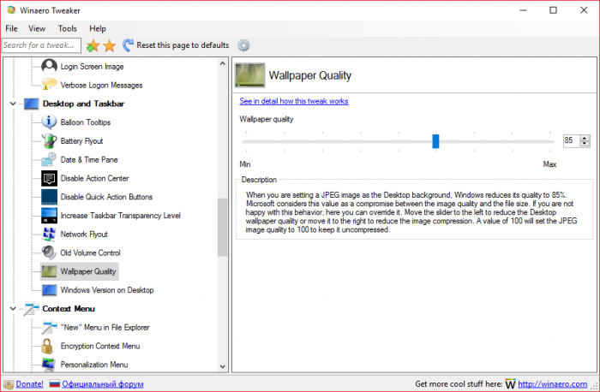Click tree scrollbar down arrow
Image resolution: width=600 pixels, height=392 pixels.
[223, 366]
